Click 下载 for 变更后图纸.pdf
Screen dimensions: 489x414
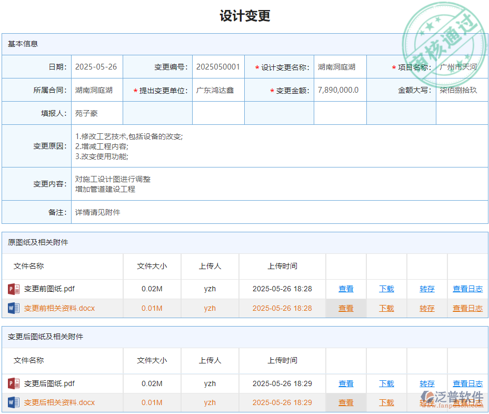[x=386, y=383]
